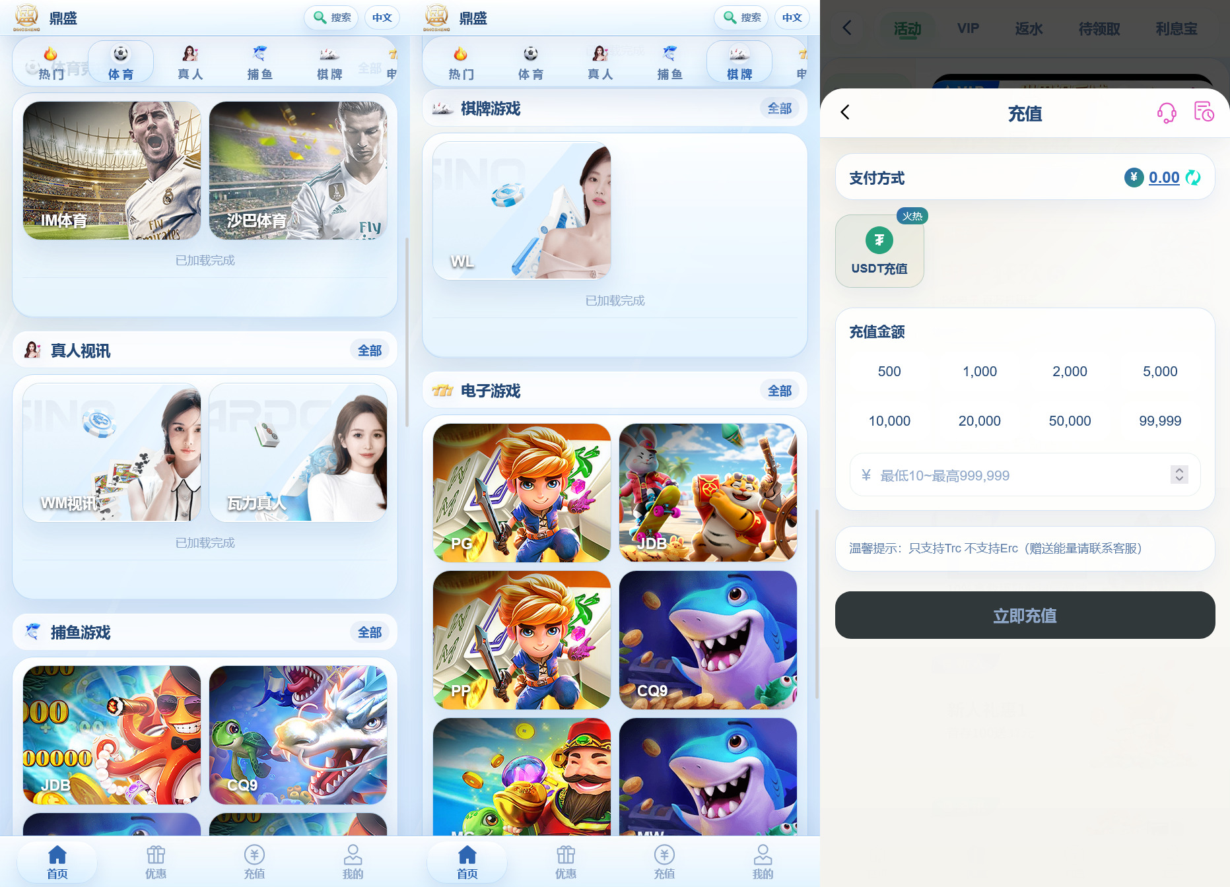
Task: Open JDB electronic game card
Action: [x=708, y=493]
